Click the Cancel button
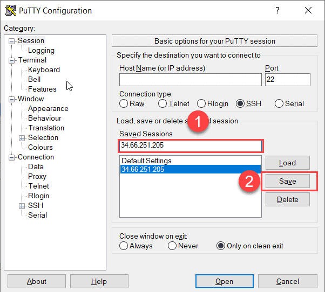 click(x=288, y=281)
